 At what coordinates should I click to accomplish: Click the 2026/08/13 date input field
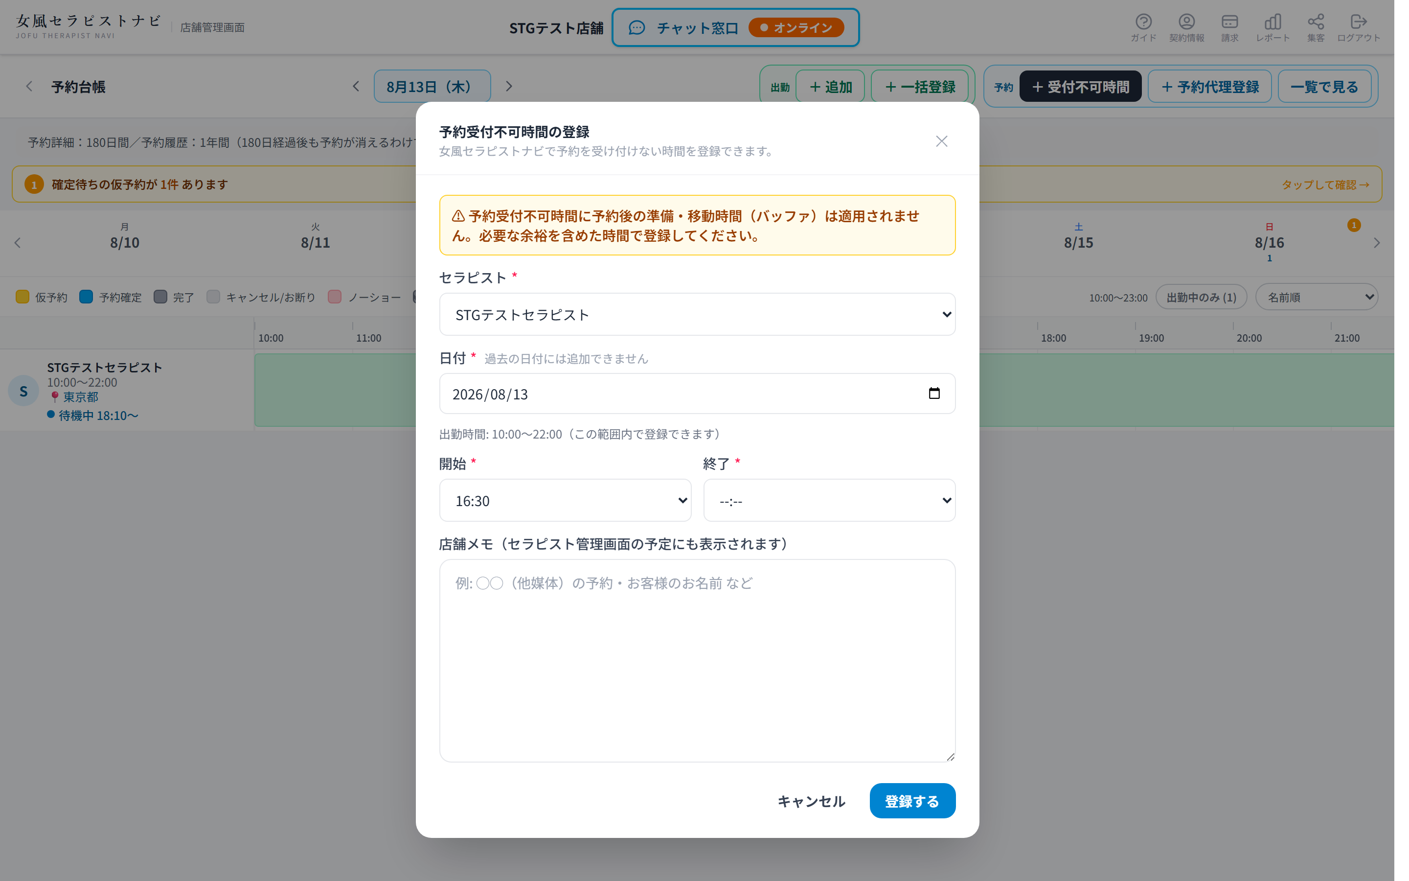click(x=697, y=394)
